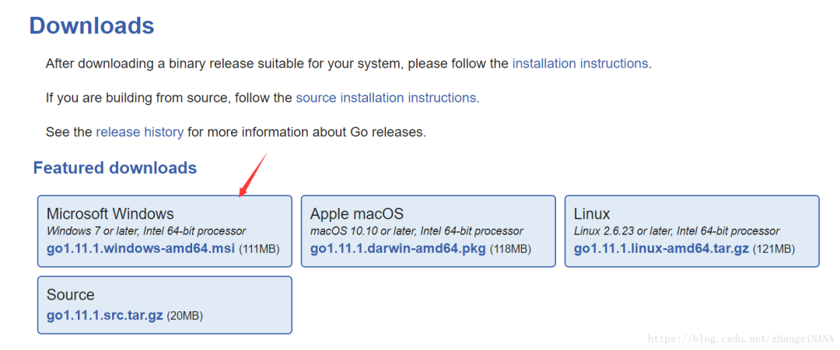Follow the release history link
The height and width of the screenshot is (350, 840).
140,132
